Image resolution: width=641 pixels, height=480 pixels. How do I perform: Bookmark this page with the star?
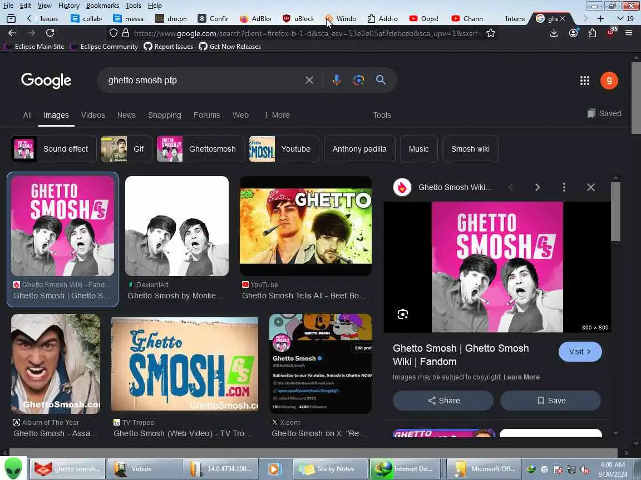[491, 33]
